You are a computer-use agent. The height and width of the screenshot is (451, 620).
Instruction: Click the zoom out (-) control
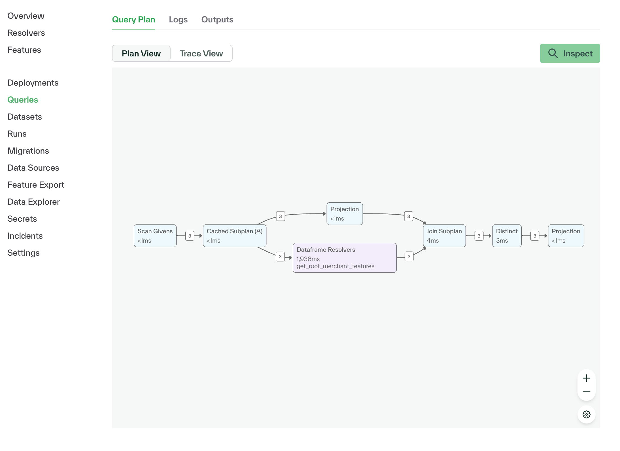(586, 392)
